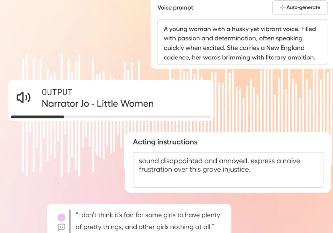Screen dimensions: 333x233
Task: Click the quote line "of pretty things, and other girls"
Action: click(144, 227)
